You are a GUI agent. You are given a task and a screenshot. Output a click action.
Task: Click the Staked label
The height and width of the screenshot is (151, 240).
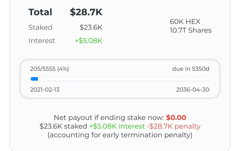pos(40,28)
